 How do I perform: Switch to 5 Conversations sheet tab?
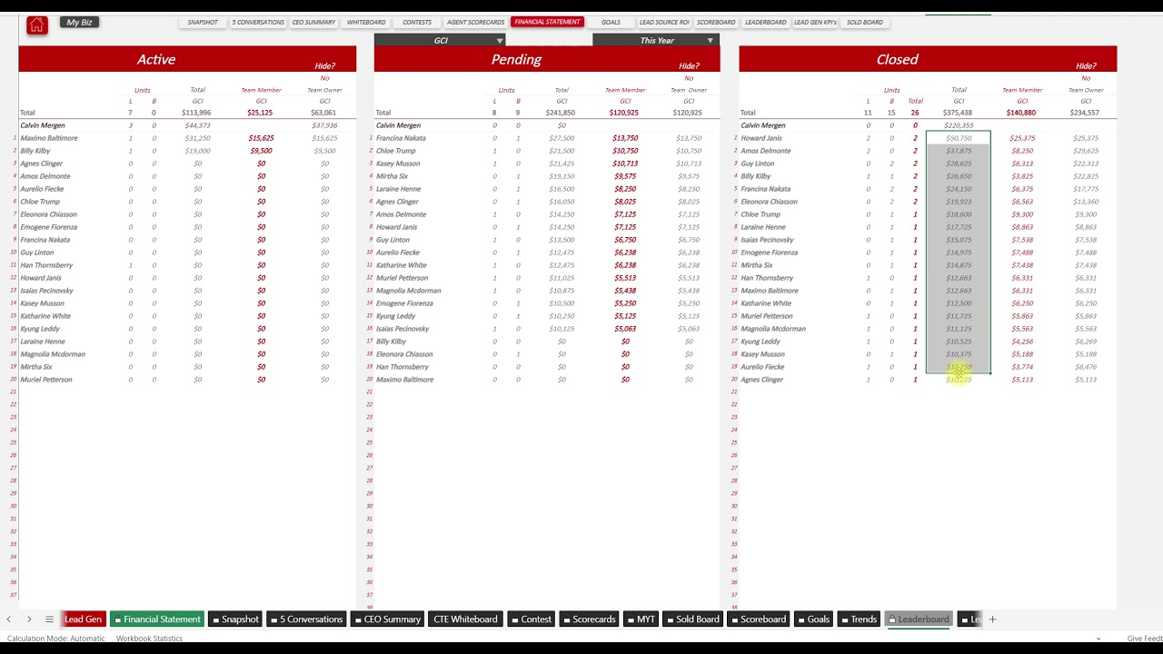coord(305,619)
